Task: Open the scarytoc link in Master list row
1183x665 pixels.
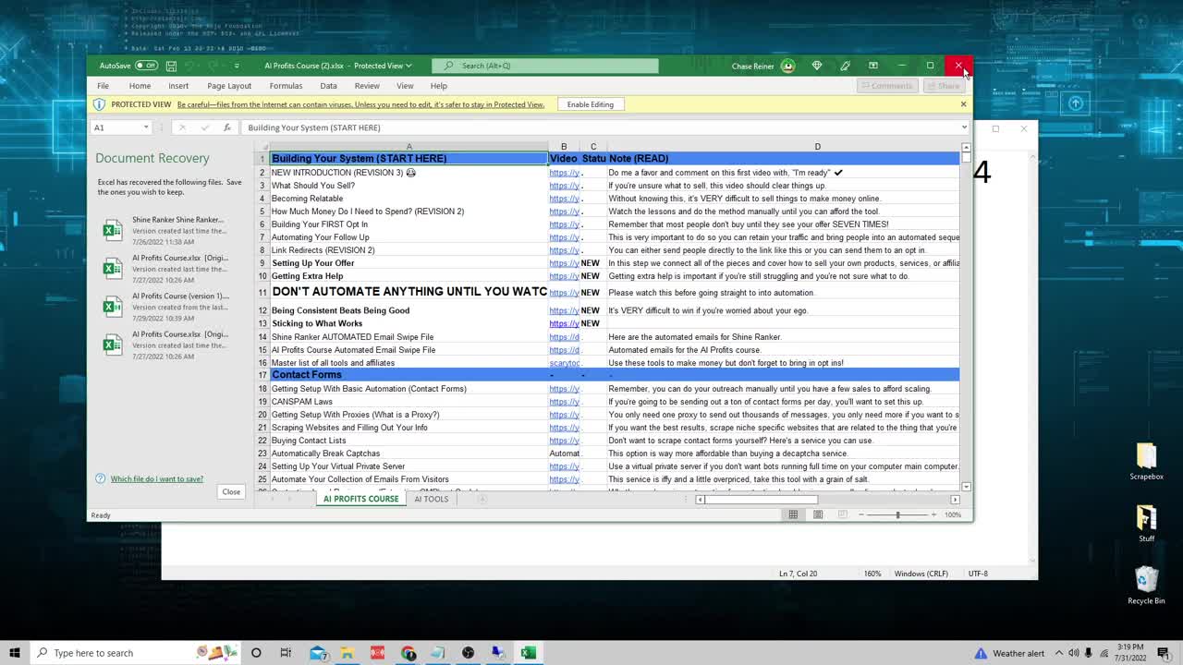Action: [x=565, y=363]
